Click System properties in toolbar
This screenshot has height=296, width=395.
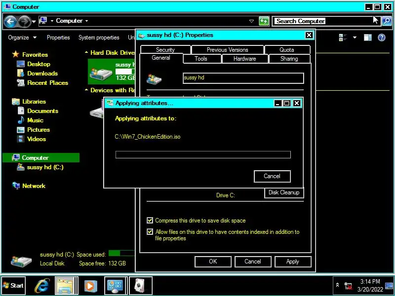click(x=99, y=37)
